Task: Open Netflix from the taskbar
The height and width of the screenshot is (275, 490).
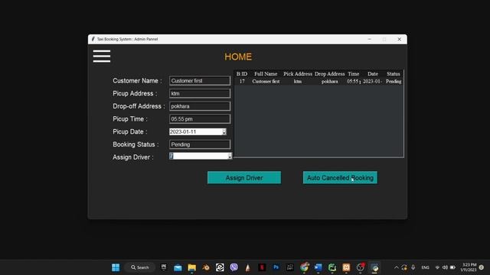Action: 262,267
